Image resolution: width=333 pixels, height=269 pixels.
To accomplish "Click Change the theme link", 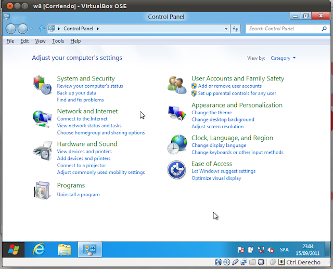I will pos(212,113).
